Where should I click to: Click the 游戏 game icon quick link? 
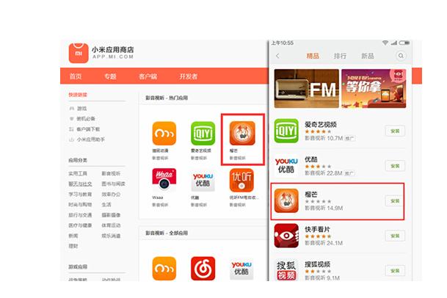[x=78, y=109]
